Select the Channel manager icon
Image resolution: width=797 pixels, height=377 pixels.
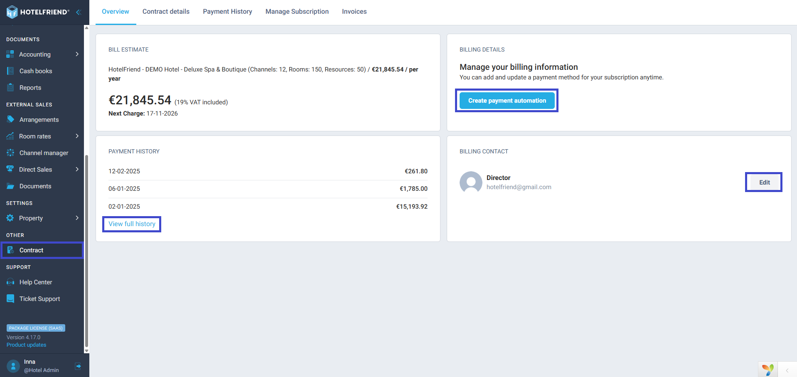coord(10,153)
